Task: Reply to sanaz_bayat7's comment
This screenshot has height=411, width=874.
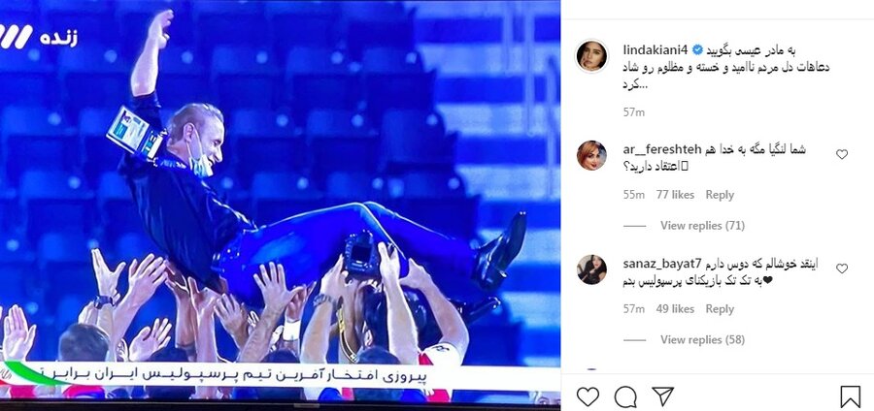Action: click(x=720, y=308)
